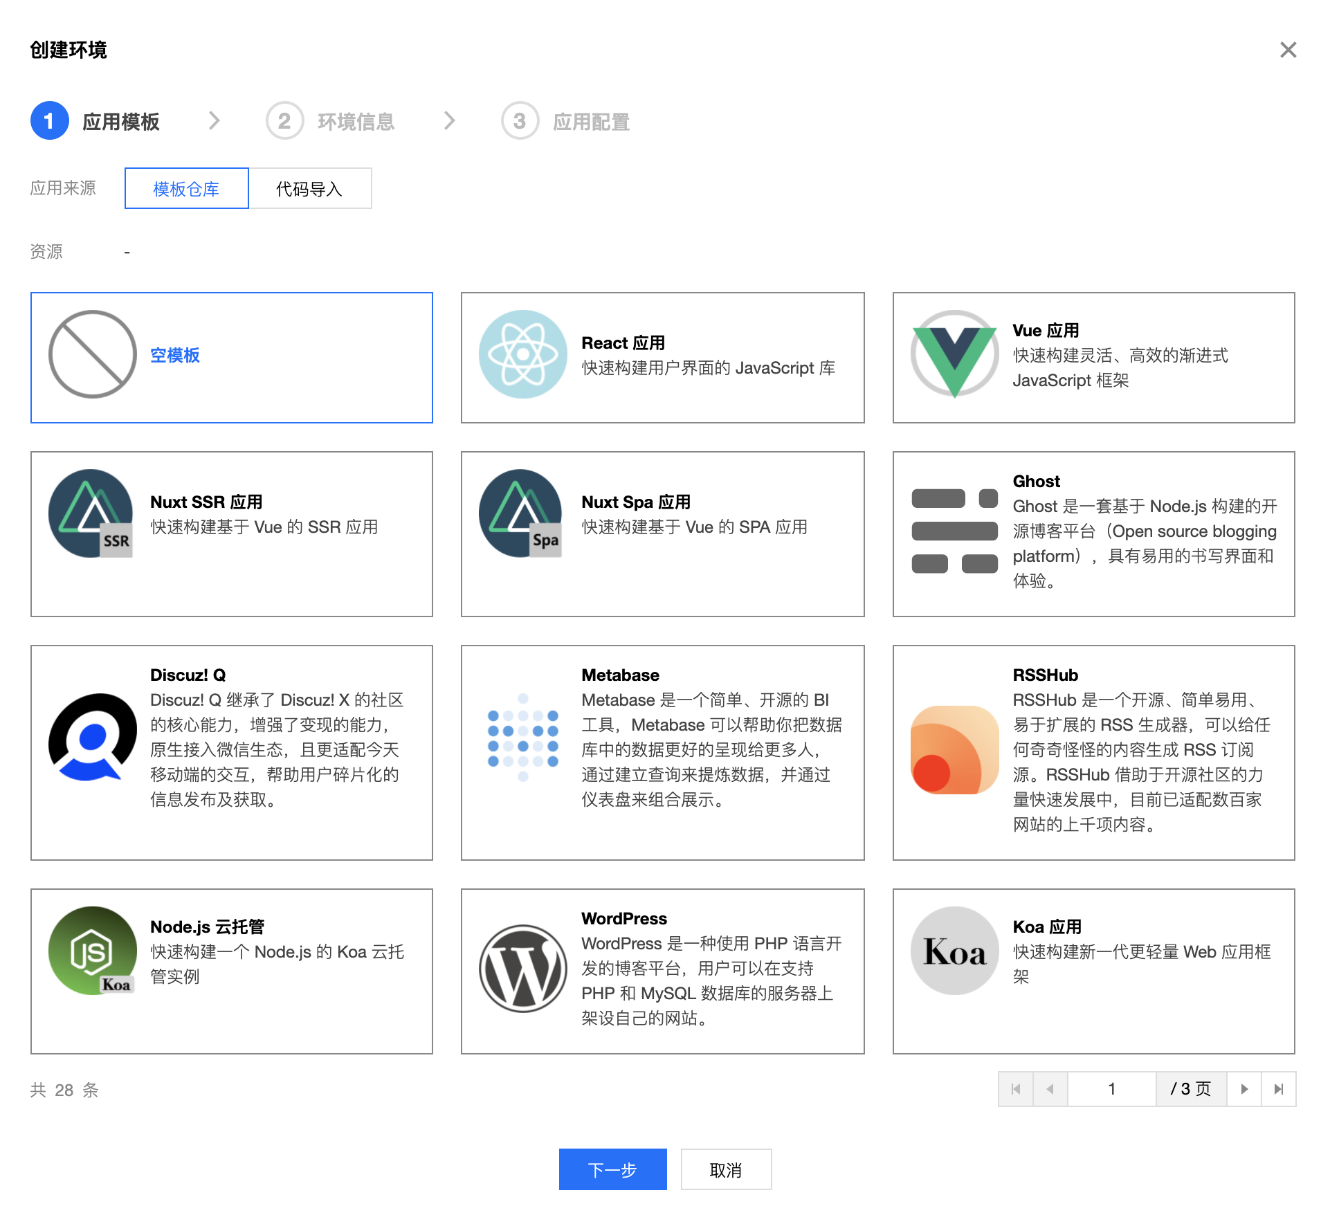Screen dimensions: 1330x1215
Task: Close the 创建环境 dialog
Action: (1287, 50)
